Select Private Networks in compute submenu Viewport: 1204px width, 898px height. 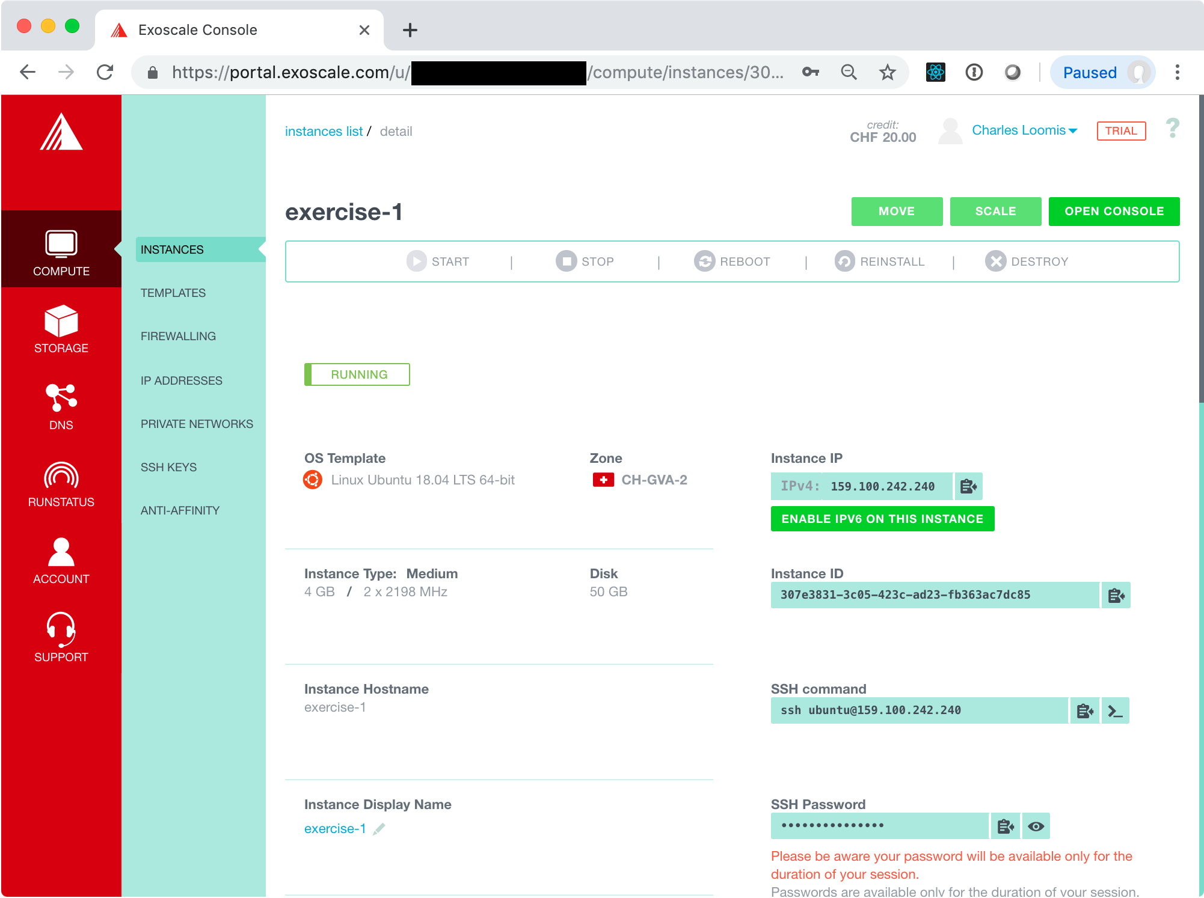click(x=197, y=424)
